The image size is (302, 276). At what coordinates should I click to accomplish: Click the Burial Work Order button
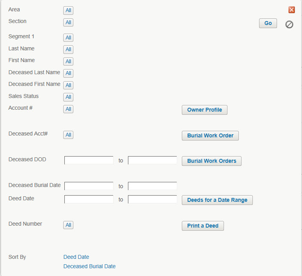click(x=210, y=136)
